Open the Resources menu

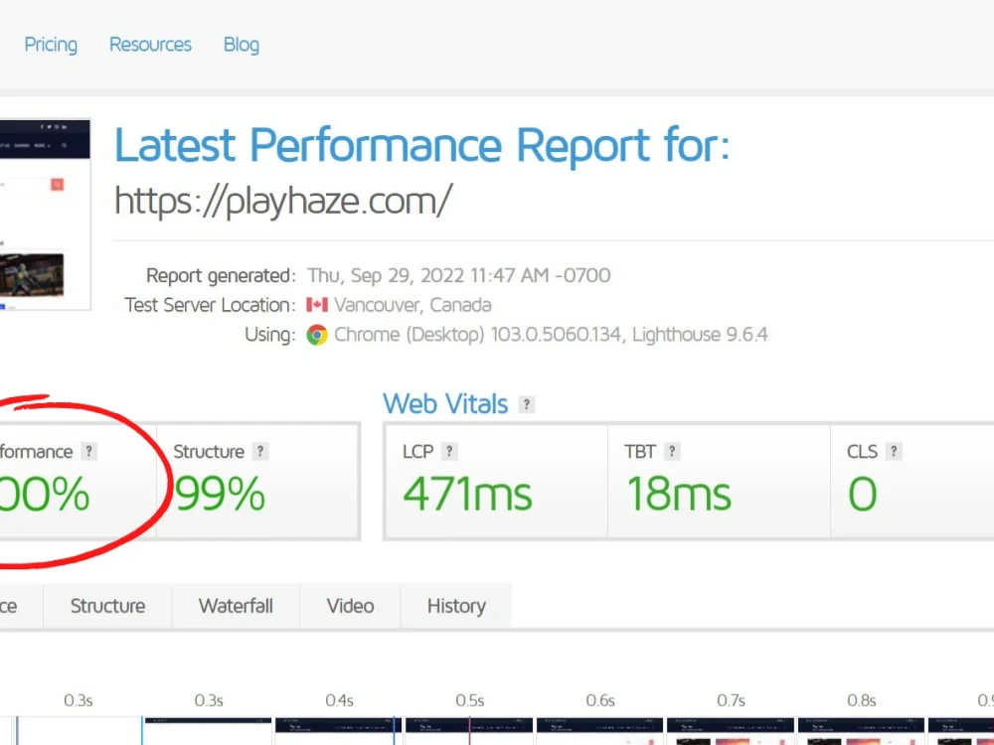click(150, 45)
